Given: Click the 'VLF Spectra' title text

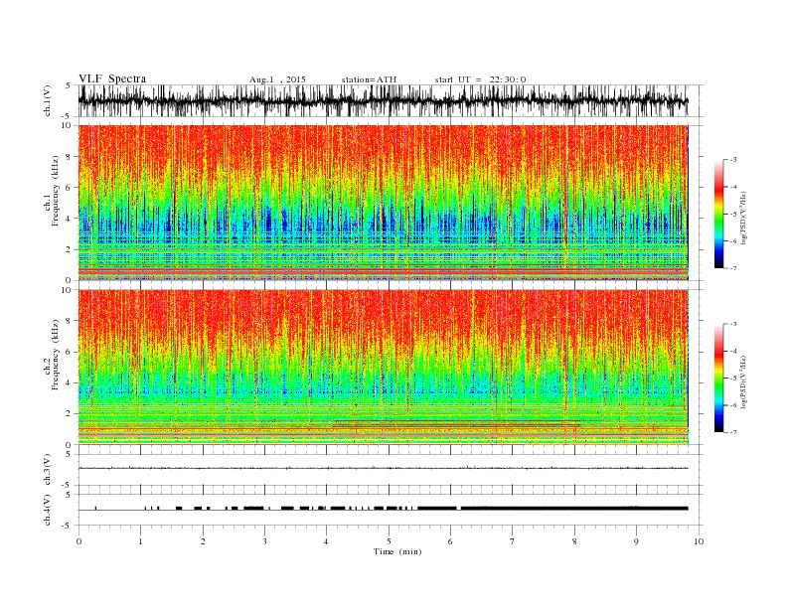Looking at the screenshot, I should [112, 78].
